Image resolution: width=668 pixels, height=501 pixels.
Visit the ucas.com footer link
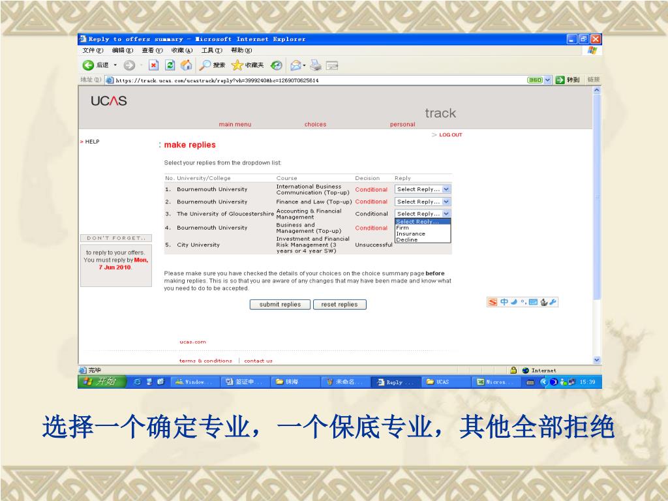point(192,342)
